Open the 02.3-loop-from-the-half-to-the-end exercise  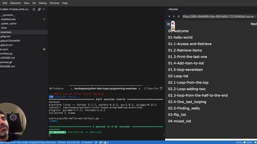tap(198, 95)
